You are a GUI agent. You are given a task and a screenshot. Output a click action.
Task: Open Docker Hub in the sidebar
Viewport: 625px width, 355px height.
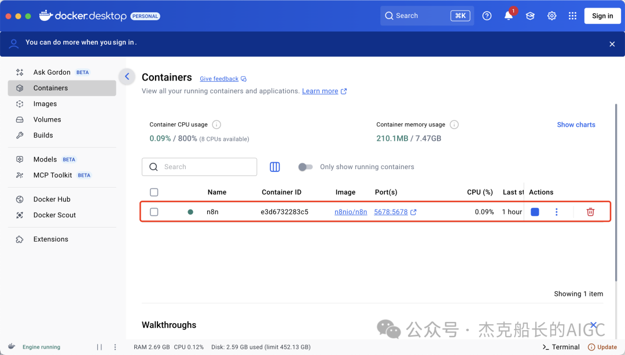tap(62, 199)
